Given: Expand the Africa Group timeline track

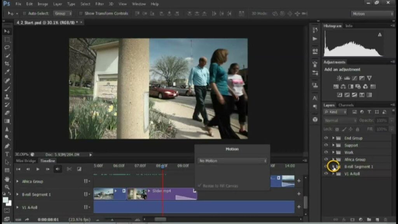Looking at the screenshot, I should [x=17, y=181].
